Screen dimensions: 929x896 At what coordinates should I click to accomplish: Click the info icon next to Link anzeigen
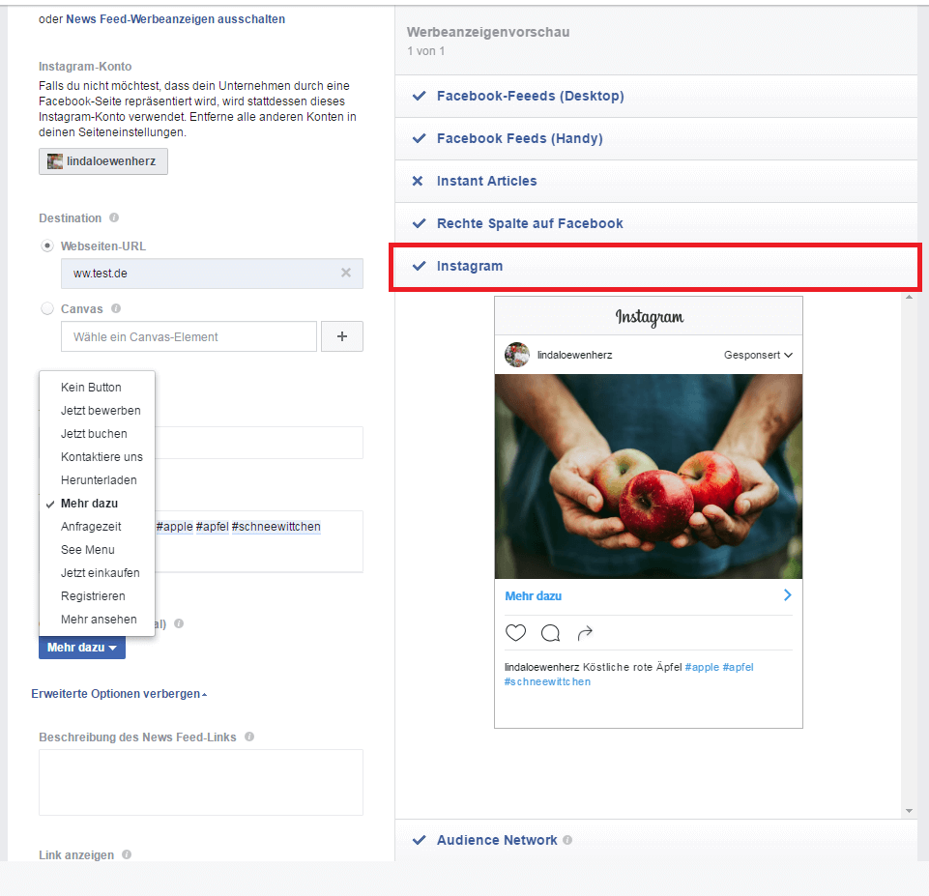tap(127, 854)
